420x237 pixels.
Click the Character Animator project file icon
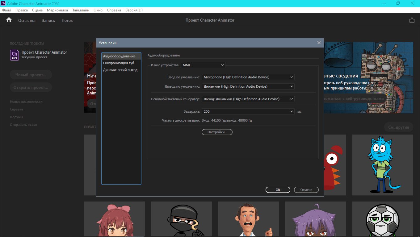point(14,55)
